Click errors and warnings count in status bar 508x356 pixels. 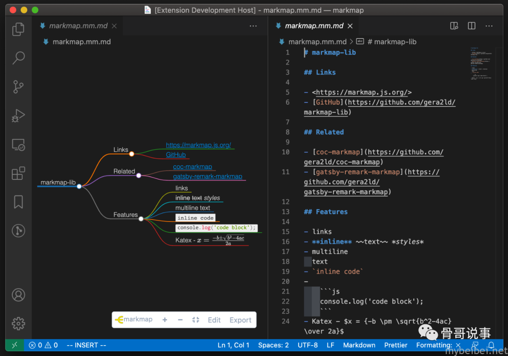point(43,345)
